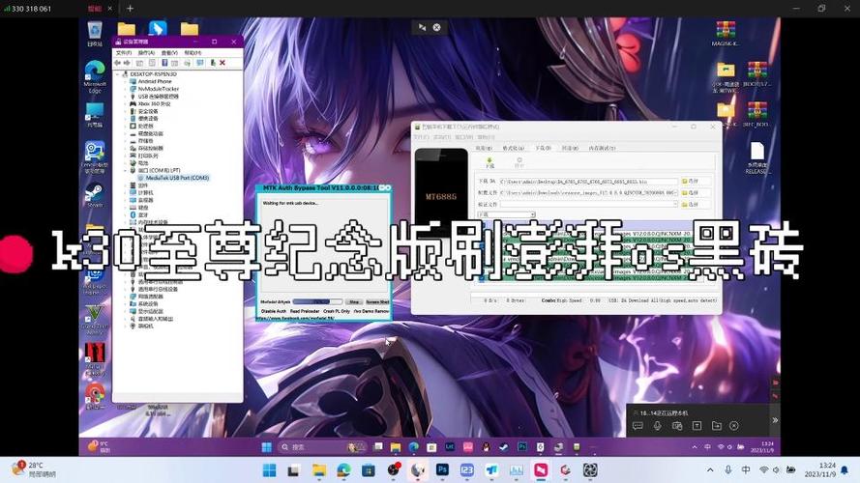Open Microsoft Edge desktop shortcut
This screenshot has width=860, height=483.
95,76
